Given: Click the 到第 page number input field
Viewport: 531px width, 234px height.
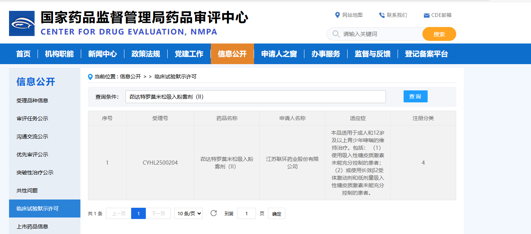Looking at the screenshot, I should click(246, 213).
